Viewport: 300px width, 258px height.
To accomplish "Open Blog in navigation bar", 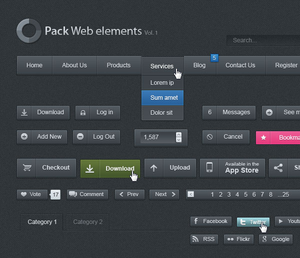I will tap(200, 65).
